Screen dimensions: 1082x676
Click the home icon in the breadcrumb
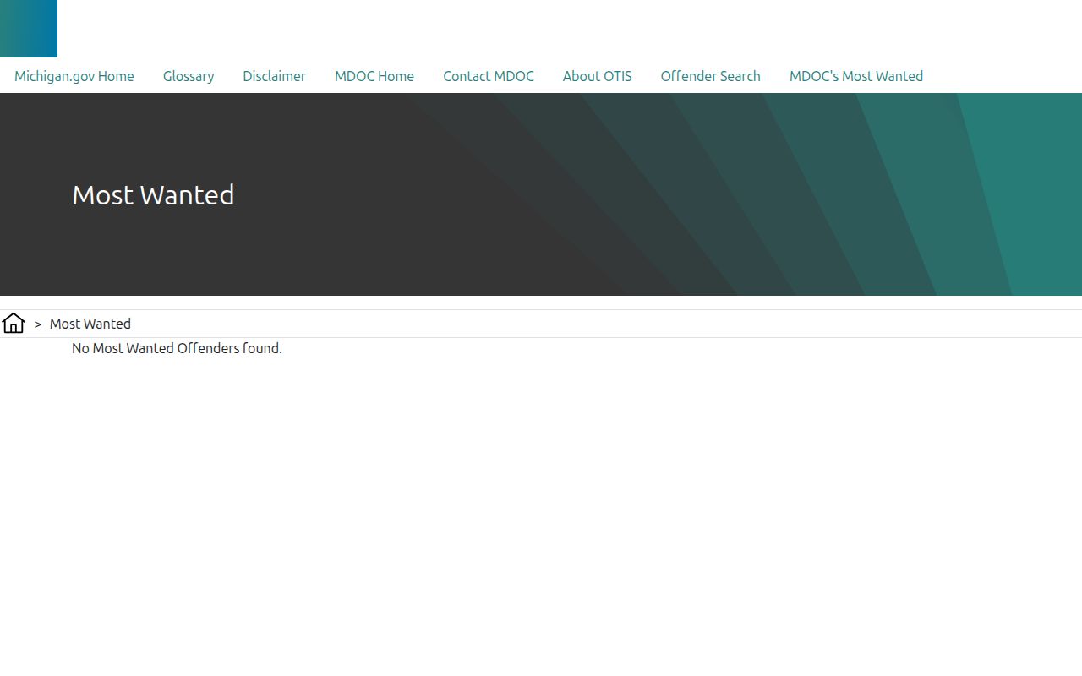click(x=14, y=324)
